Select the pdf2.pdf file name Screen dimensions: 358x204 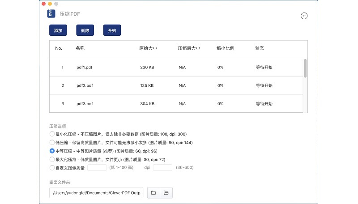(x=85, y=85)
